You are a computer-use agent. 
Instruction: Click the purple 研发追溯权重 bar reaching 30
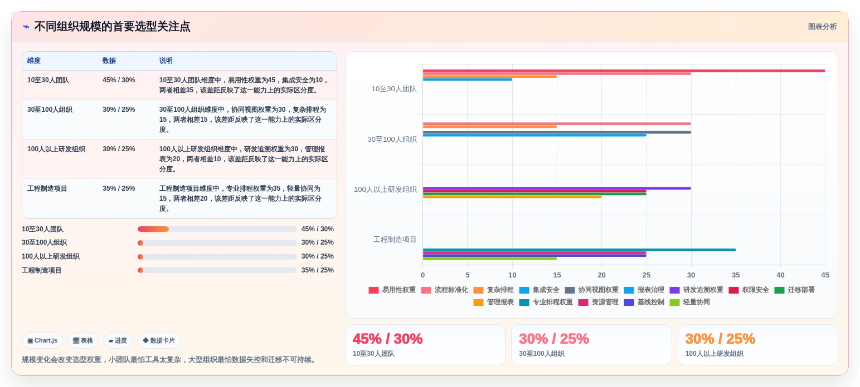(x=557, y=188)
